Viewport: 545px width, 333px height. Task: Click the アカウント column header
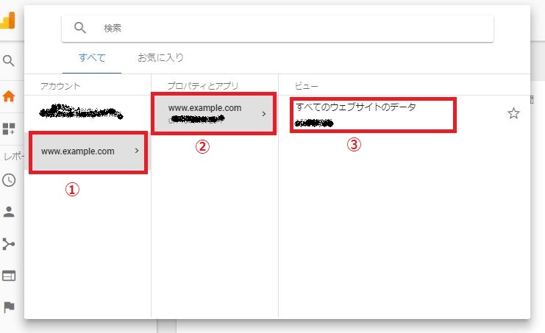tap(60, 86)
